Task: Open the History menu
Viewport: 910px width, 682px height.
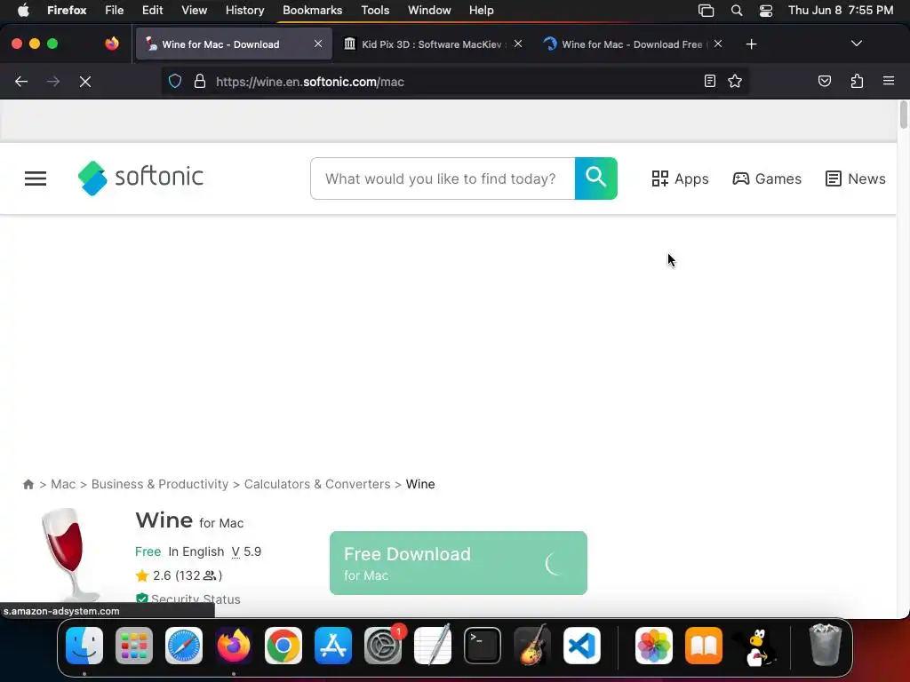Action: tap(245, 11)
